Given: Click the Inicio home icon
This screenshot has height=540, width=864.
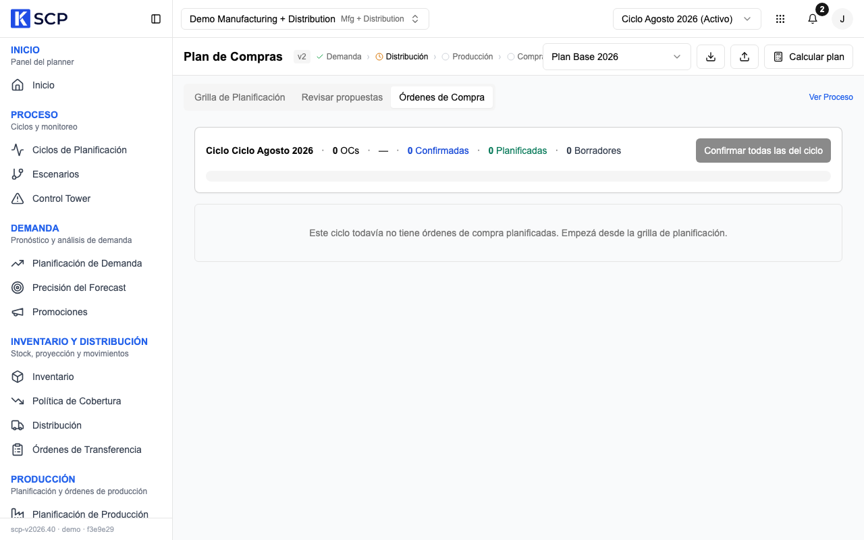Looking at the screenshot, I should click(x=18, y=85).
